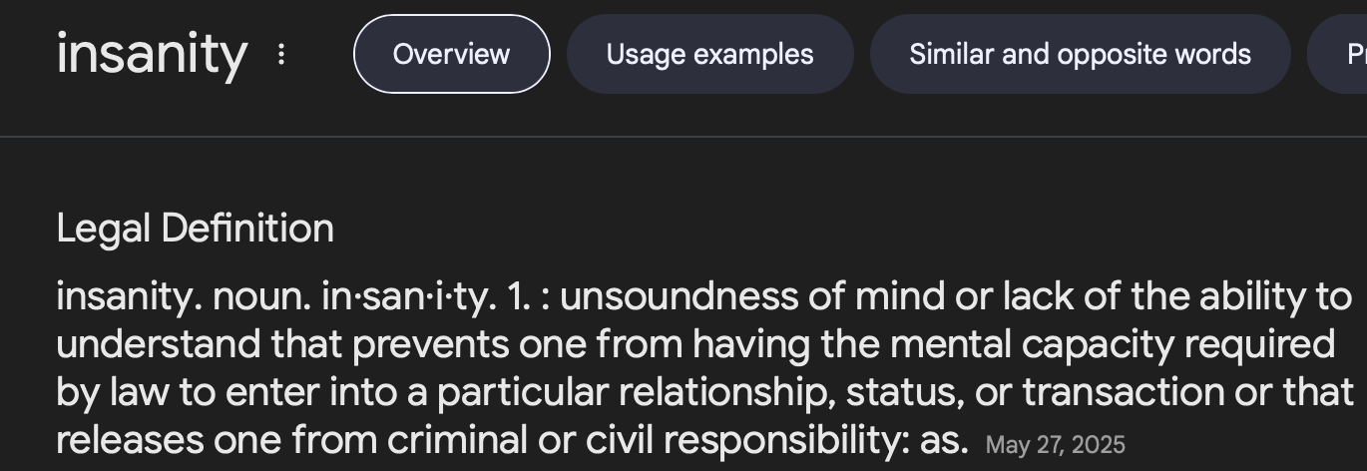Switch to the Usage examples tab

pos(709,54)
